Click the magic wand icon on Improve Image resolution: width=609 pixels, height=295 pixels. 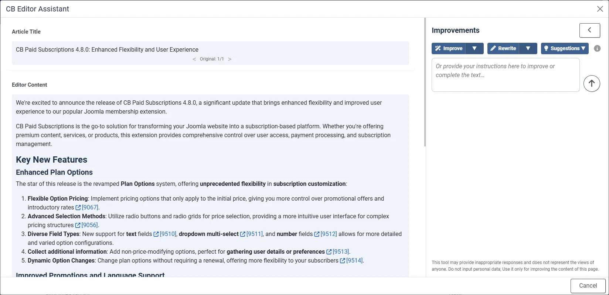[438, 48]
